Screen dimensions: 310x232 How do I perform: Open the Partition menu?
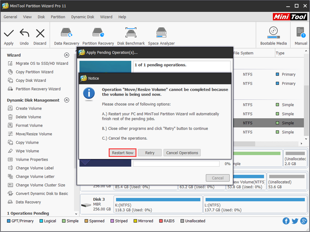[58, 17]
